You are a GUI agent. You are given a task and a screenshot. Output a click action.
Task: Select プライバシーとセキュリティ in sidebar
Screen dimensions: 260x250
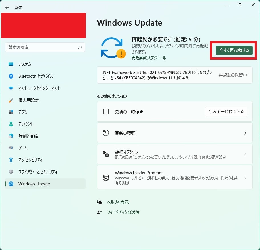(x=45, y=172)
